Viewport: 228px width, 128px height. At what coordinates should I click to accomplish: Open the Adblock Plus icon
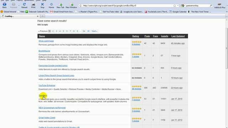(220, 6)
